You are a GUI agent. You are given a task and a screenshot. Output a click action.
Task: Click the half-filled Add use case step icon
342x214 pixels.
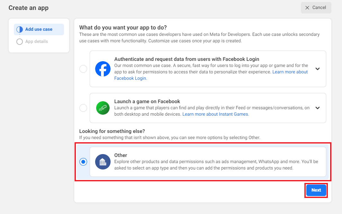(x=20, y=29)
